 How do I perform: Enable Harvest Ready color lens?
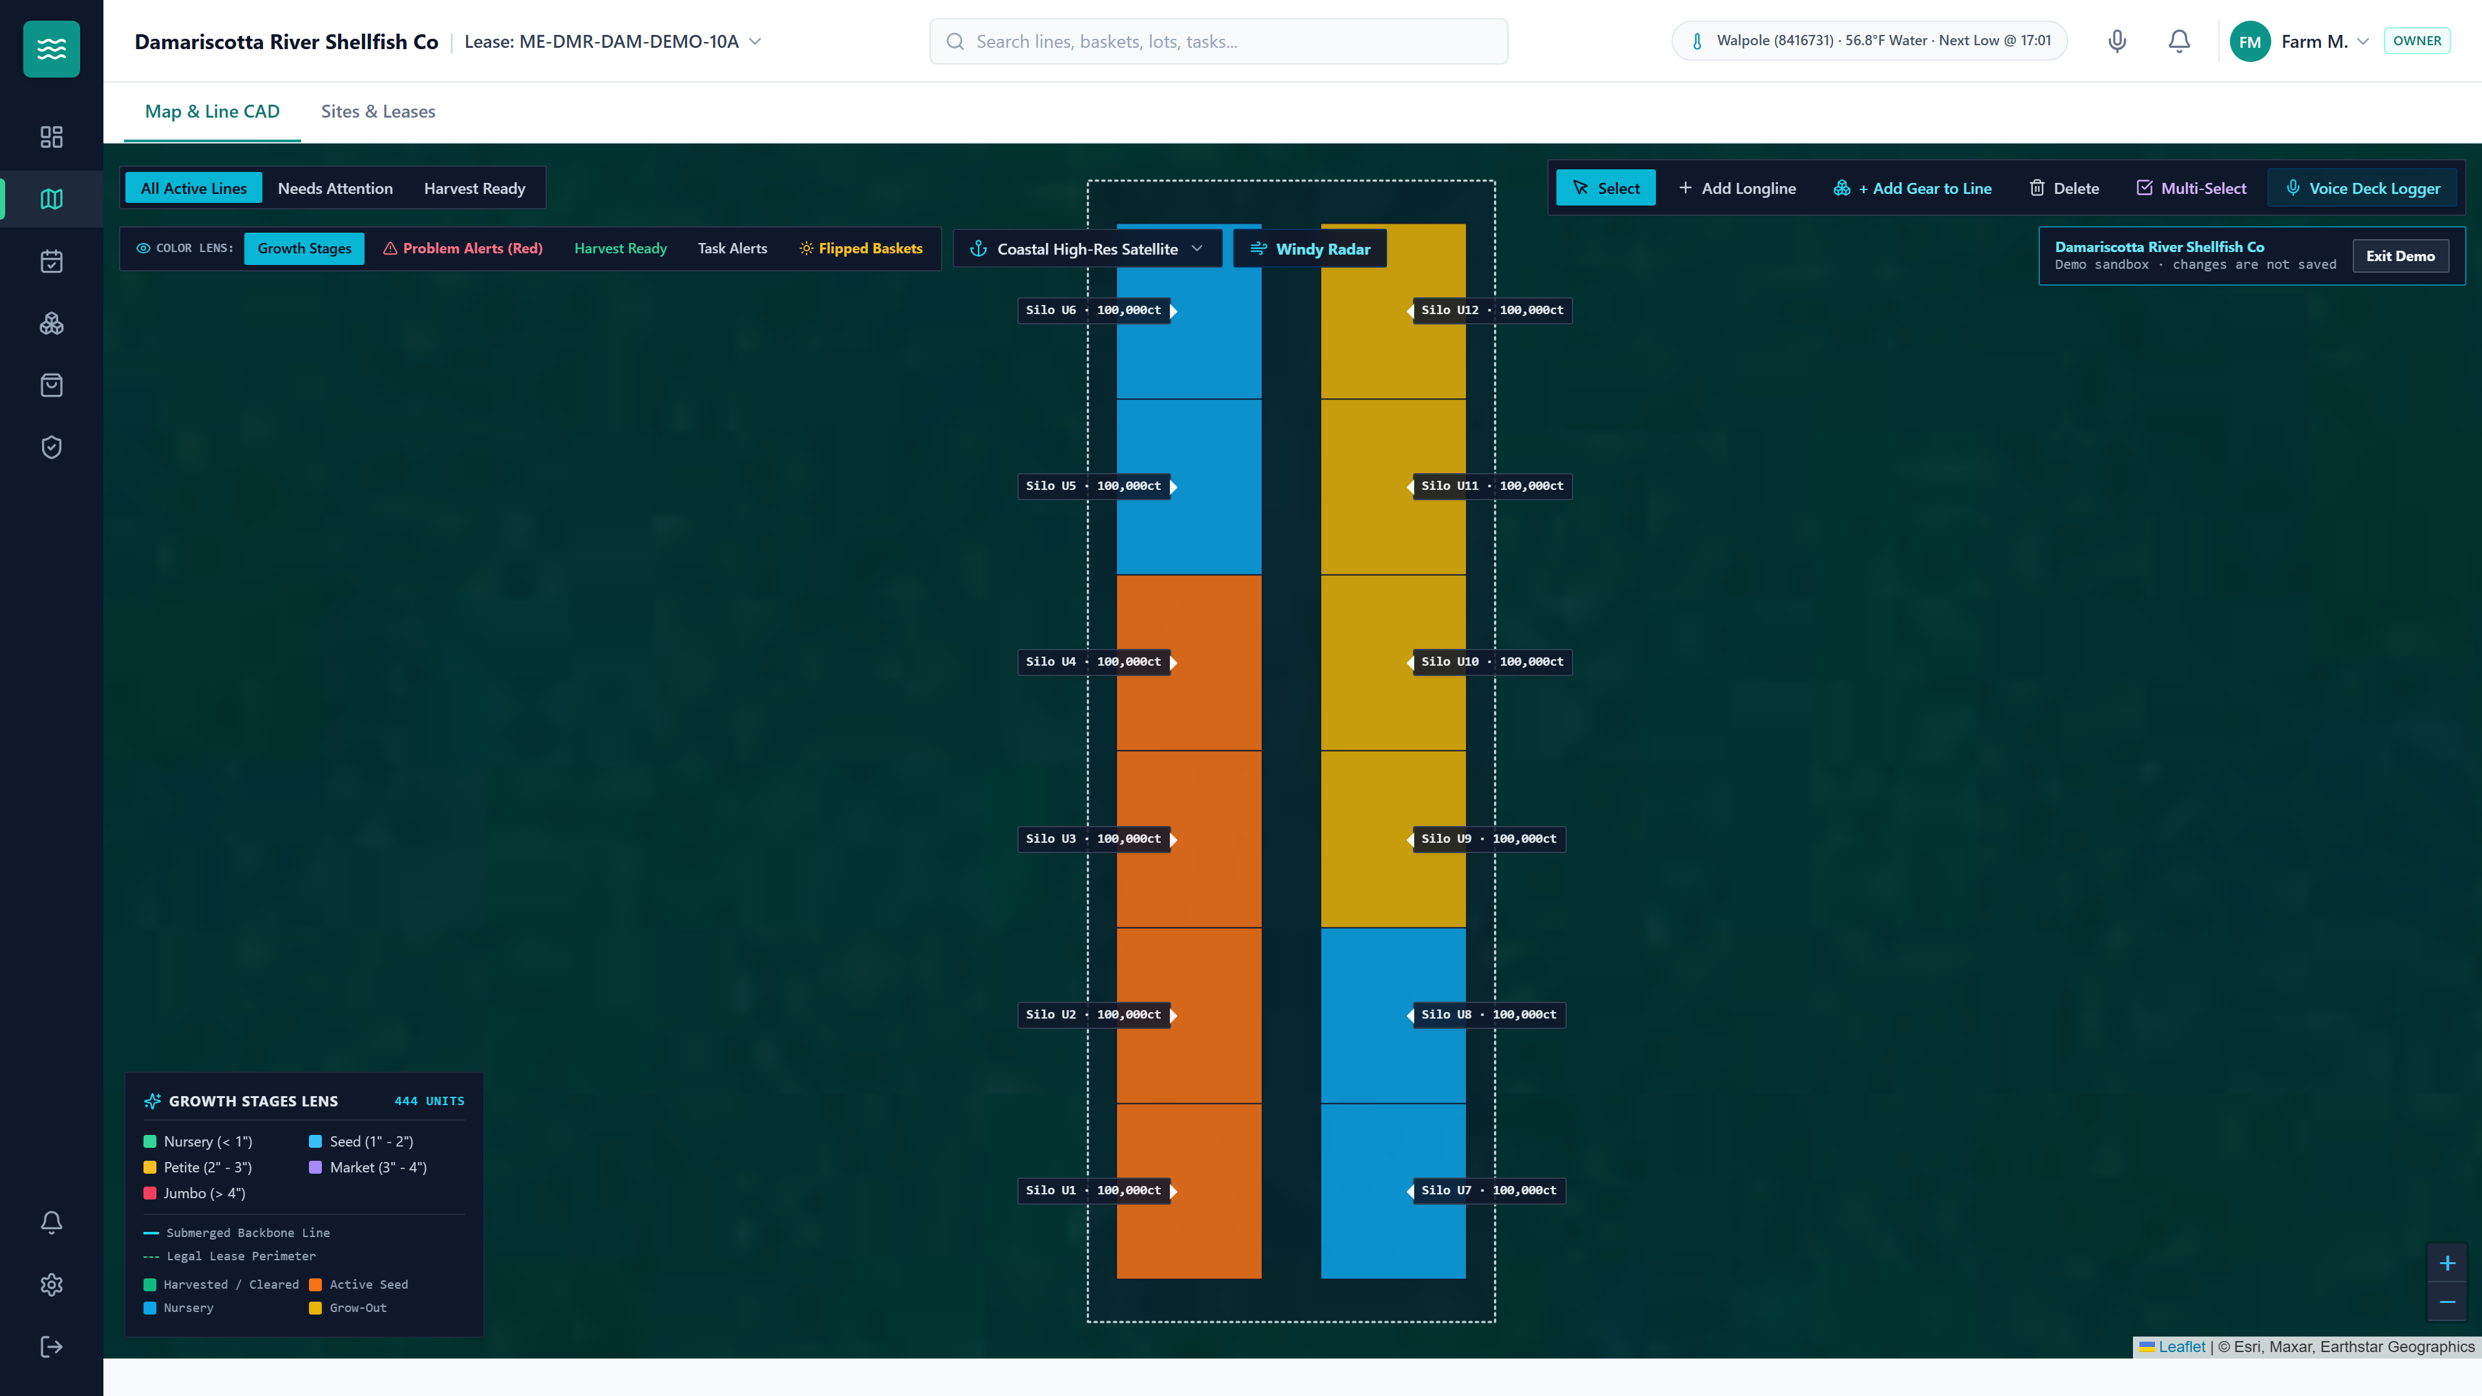[x=620, y=249]
